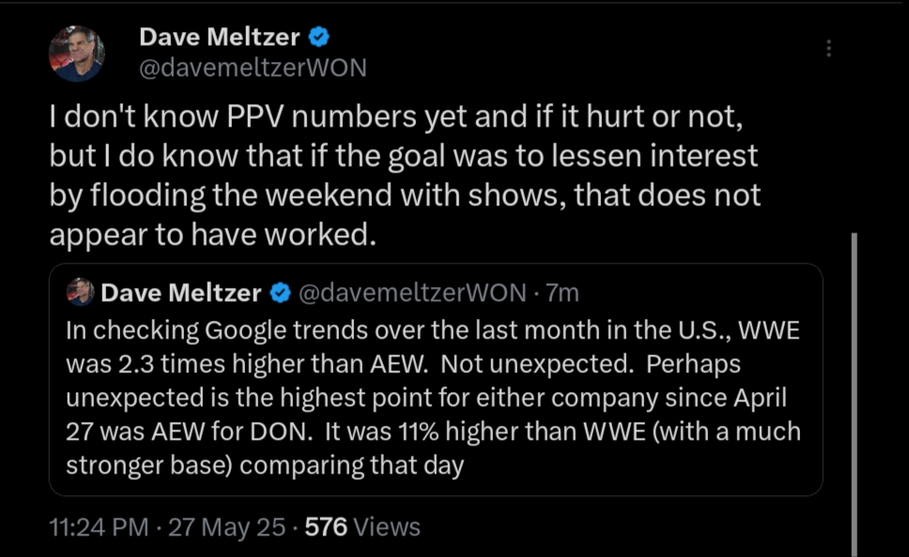Click the "7m" timestamp on the quoted tweet
This screenshot has height=557, width=909.
pos(562,294)
